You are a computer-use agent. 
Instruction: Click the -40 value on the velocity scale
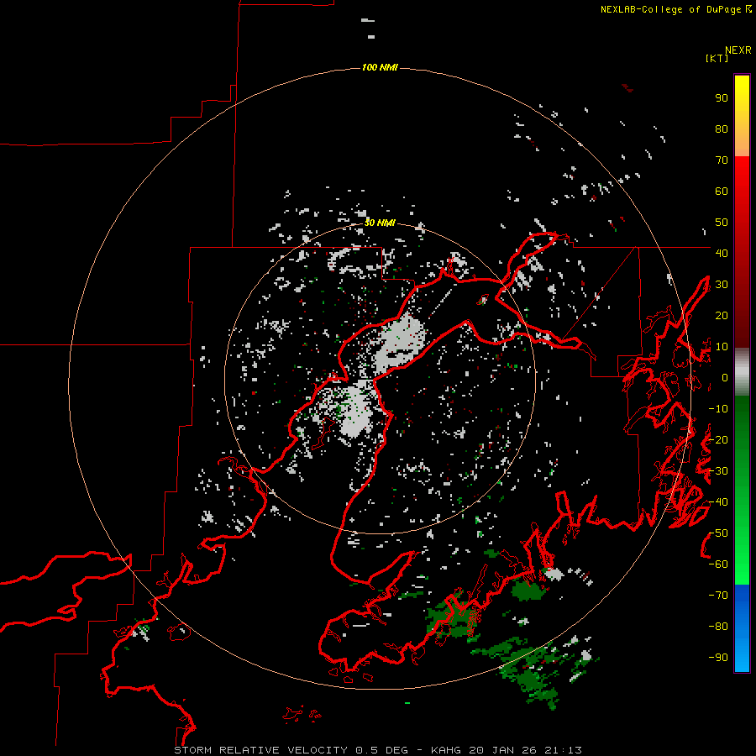point(718,502)
